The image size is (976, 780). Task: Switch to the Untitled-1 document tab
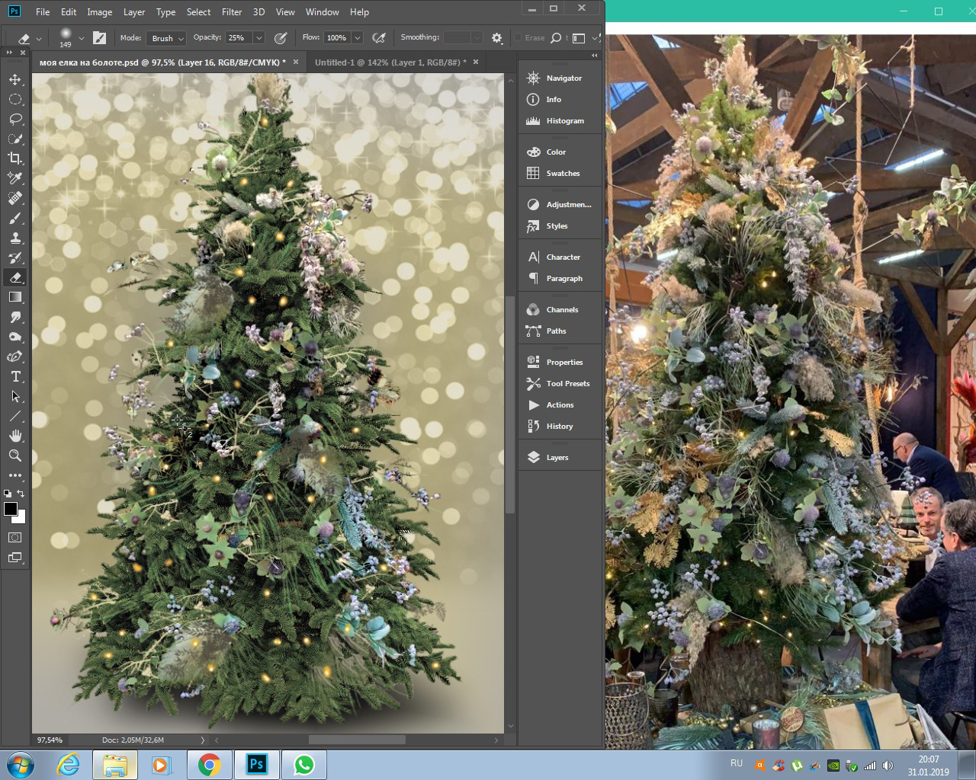click(x=389, y=62)
